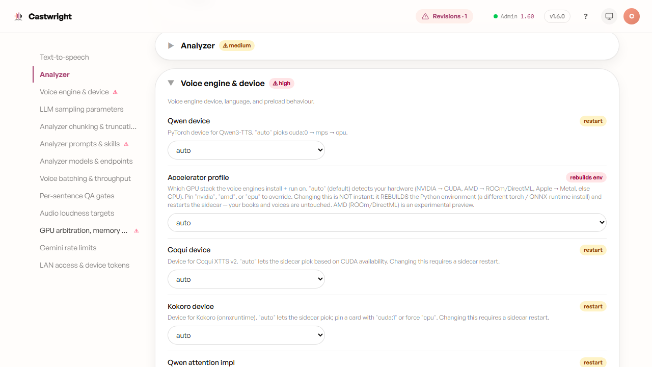This screenshot has height=367, width=652.
Task: Open Per-sentence QA gates sidebar item
Action: tap(77, 196)
